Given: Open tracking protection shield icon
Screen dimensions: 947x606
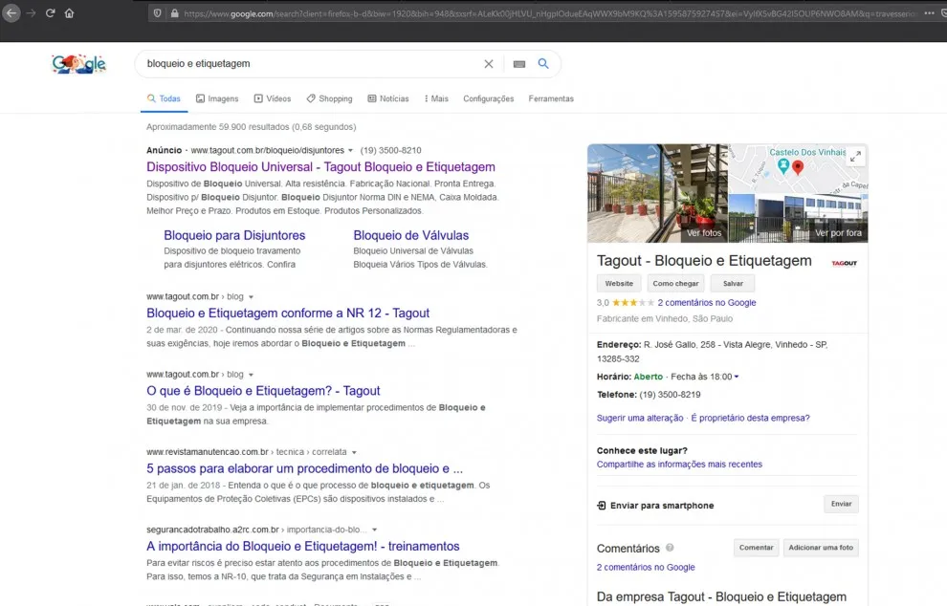Looking at the screenshot, I should click(157, 13).
